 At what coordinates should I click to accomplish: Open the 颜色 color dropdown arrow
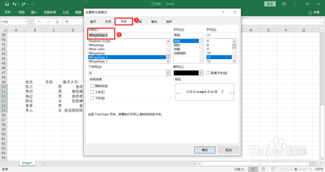pos(201,73)
